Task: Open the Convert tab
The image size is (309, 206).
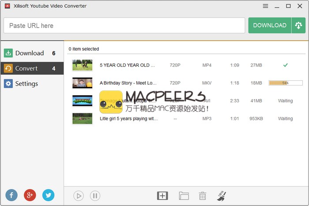Action: pos(32,68)
